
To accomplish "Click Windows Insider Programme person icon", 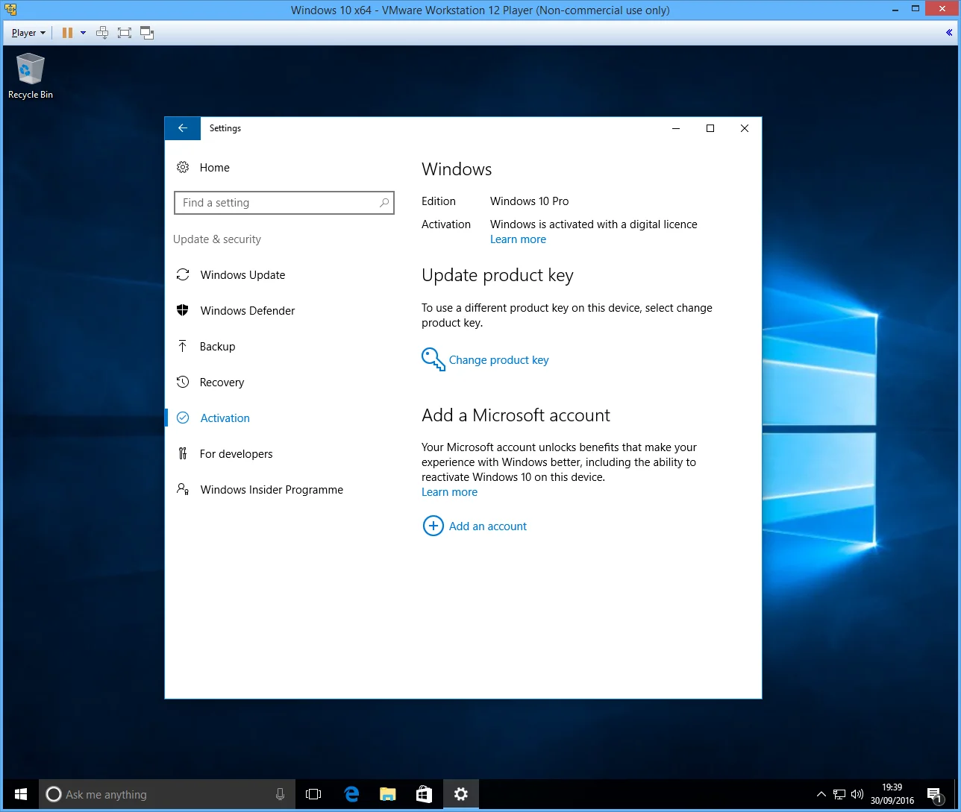I will (183, 490).
